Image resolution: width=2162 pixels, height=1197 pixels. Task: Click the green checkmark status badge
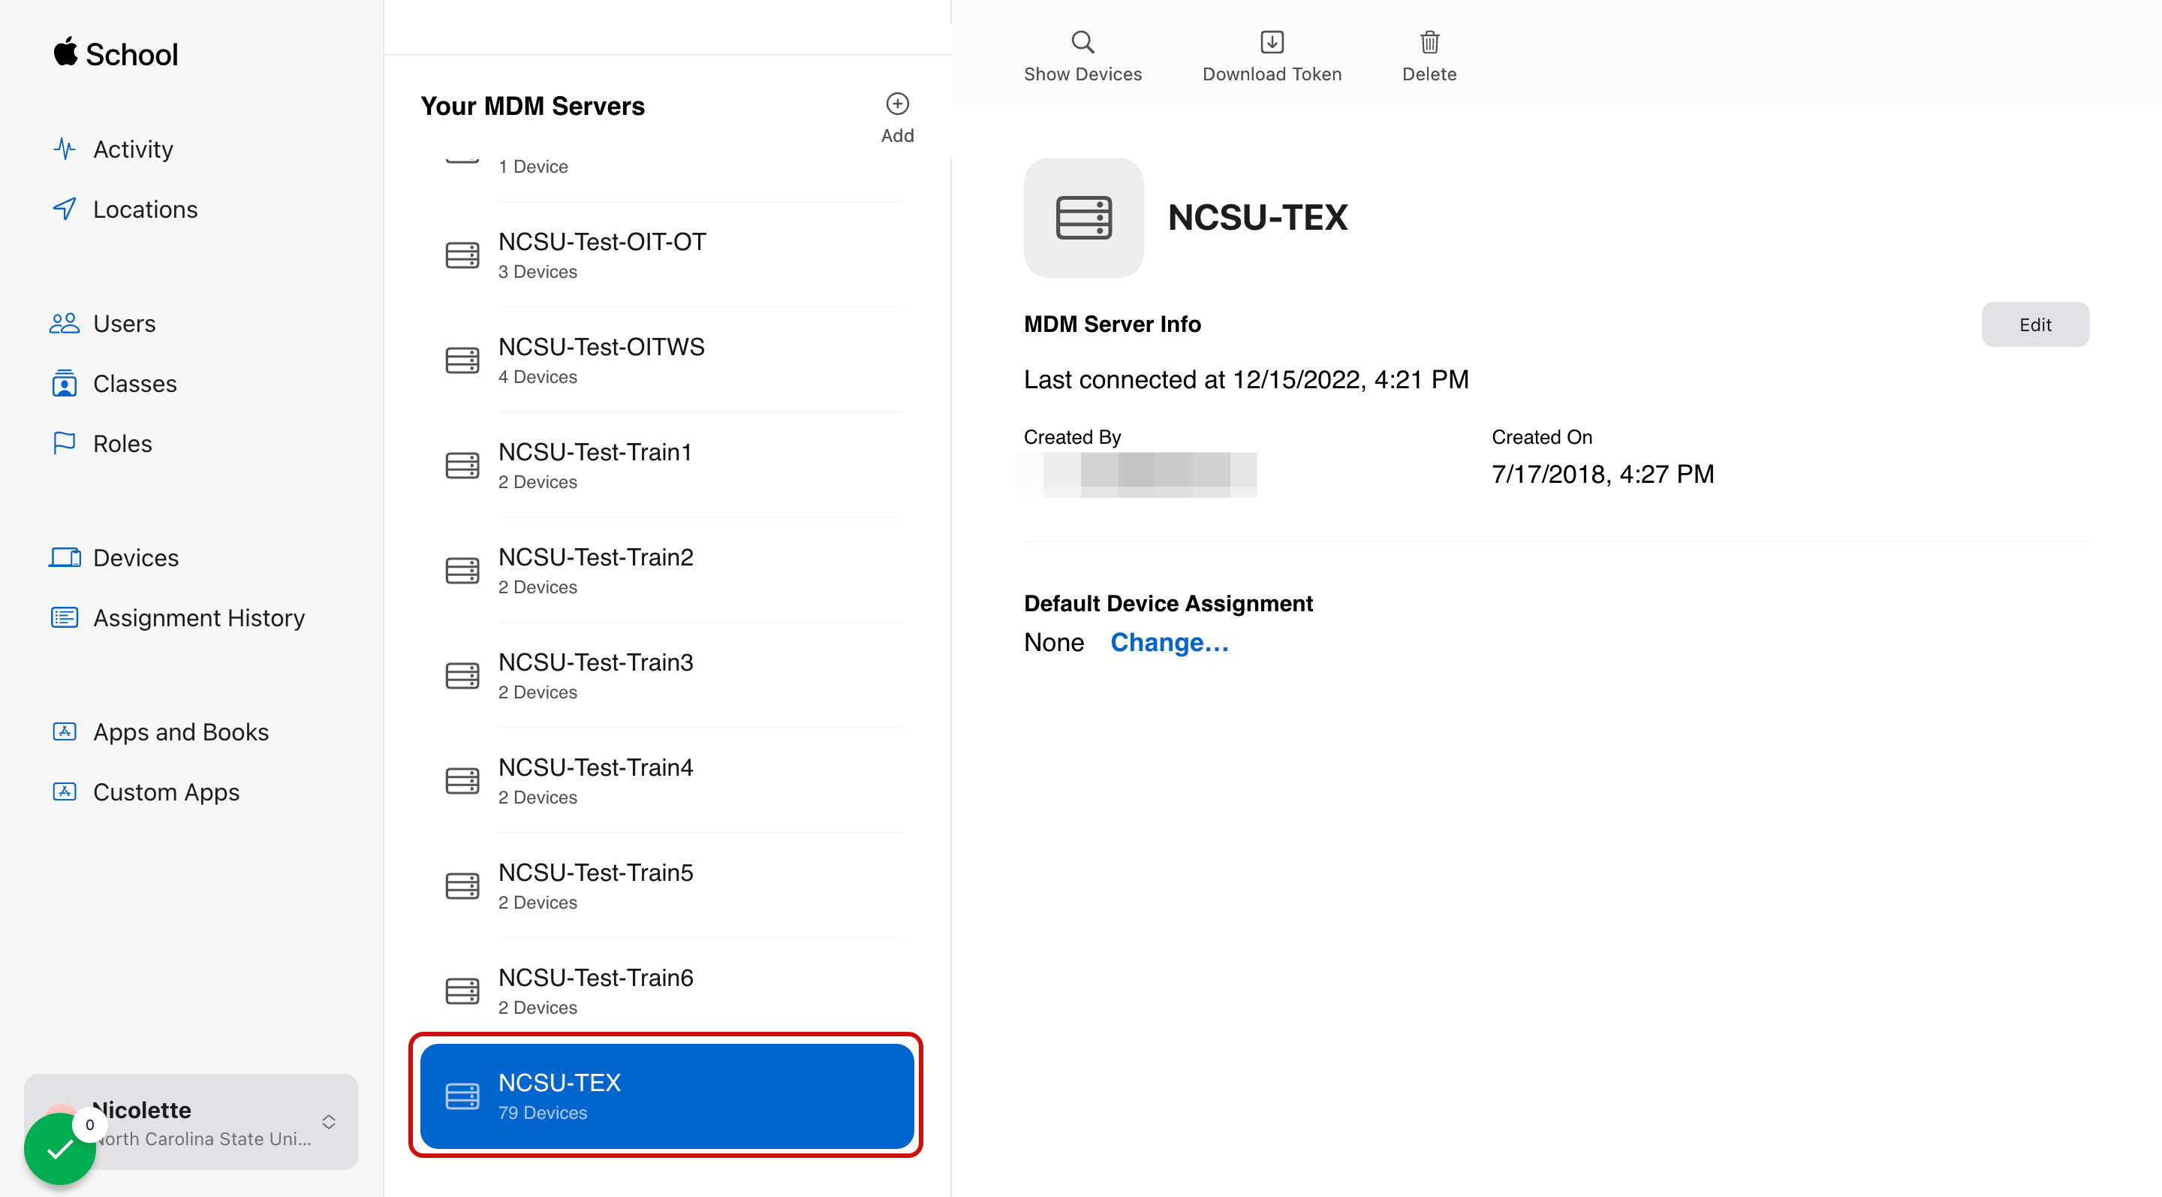59,1148
